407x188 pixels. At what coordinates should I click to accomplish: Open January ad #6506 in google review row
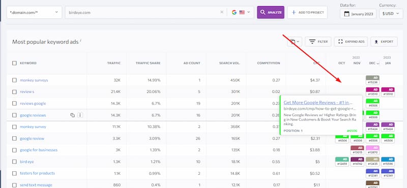point(388,139)
